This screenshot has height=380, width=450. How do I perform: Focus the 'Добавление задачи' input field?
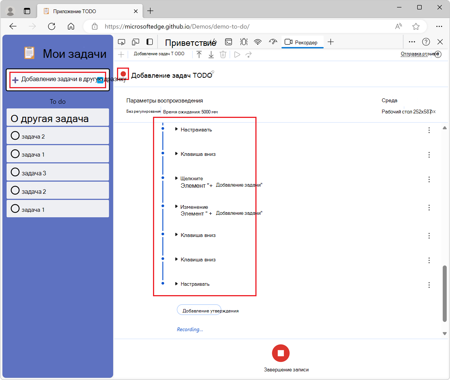pyautogui.click(x=58, y=80)
